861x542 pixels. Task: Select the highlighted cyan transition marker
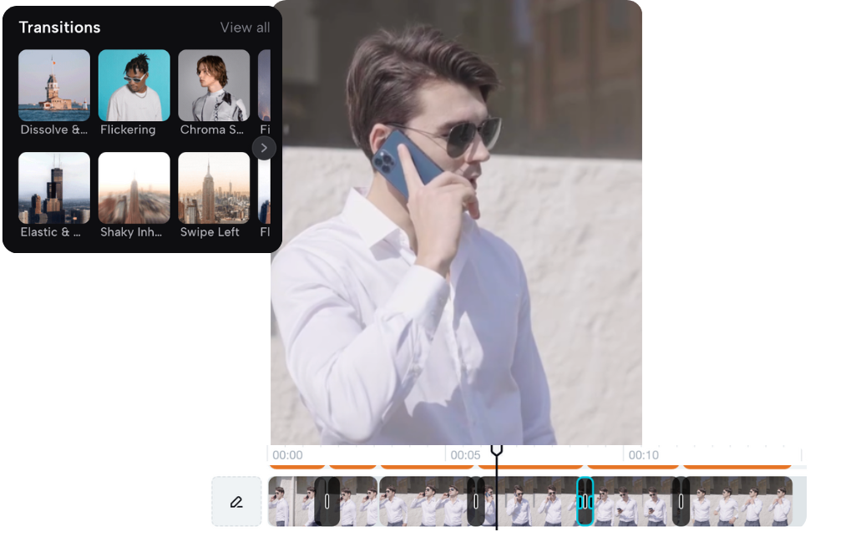(585, 501)
